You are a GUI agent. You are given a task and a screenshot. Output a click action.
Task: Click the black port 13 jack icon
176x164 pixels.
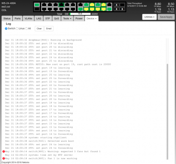click(x=80, y=5)
